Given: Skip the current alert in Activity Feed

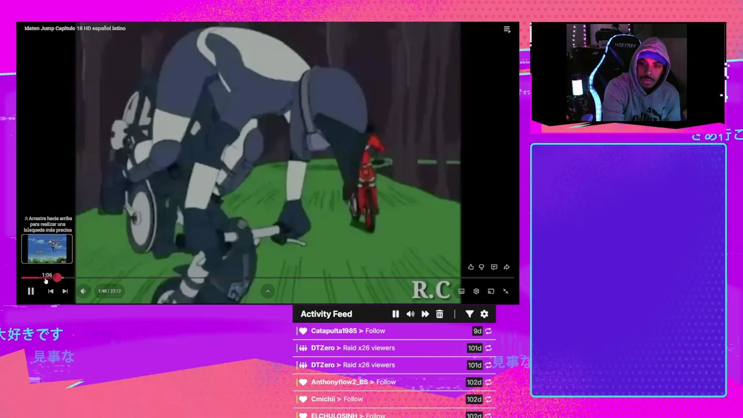Looking at the screenshot, I should 425,314.
